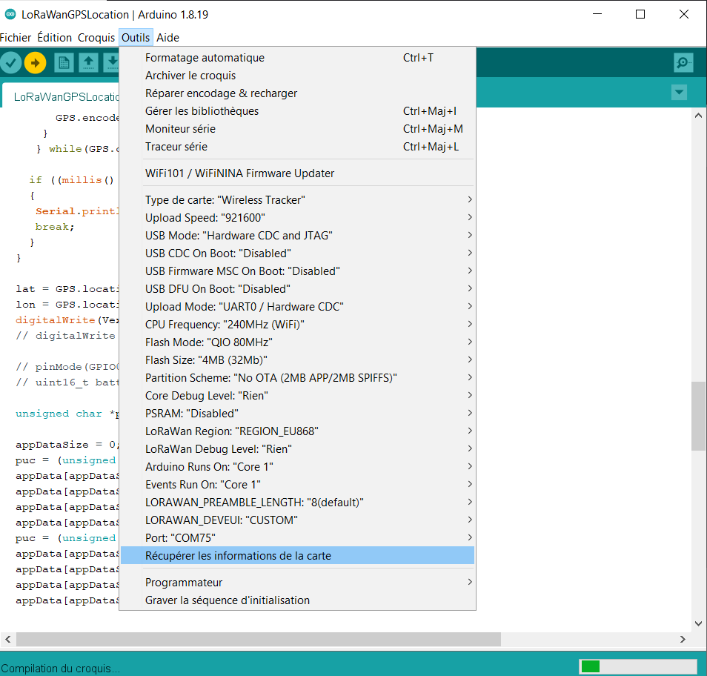This screenshot has height=676, width=707.
Task: Click the horizontal scrollbar left arrow
Action: pyautogui.click(x=7, y=640)
